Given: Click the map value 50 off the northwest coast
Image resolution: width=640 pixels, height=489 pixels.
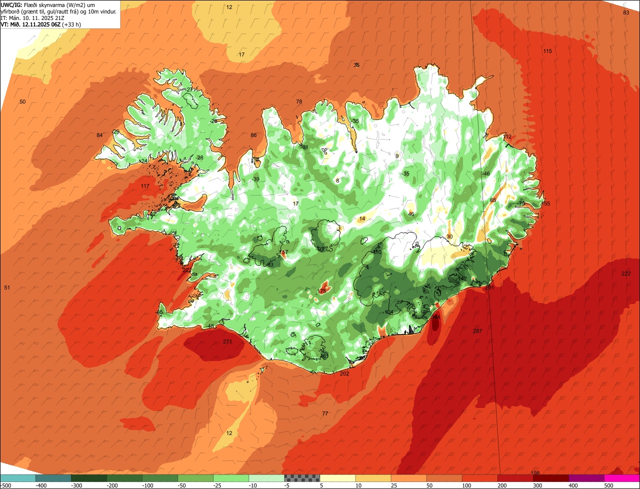Looking at the screenshot, I should 22,102.
